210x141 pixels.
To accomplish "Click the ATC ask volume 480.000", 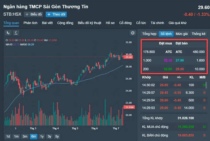I will click(x=199, y=52).
